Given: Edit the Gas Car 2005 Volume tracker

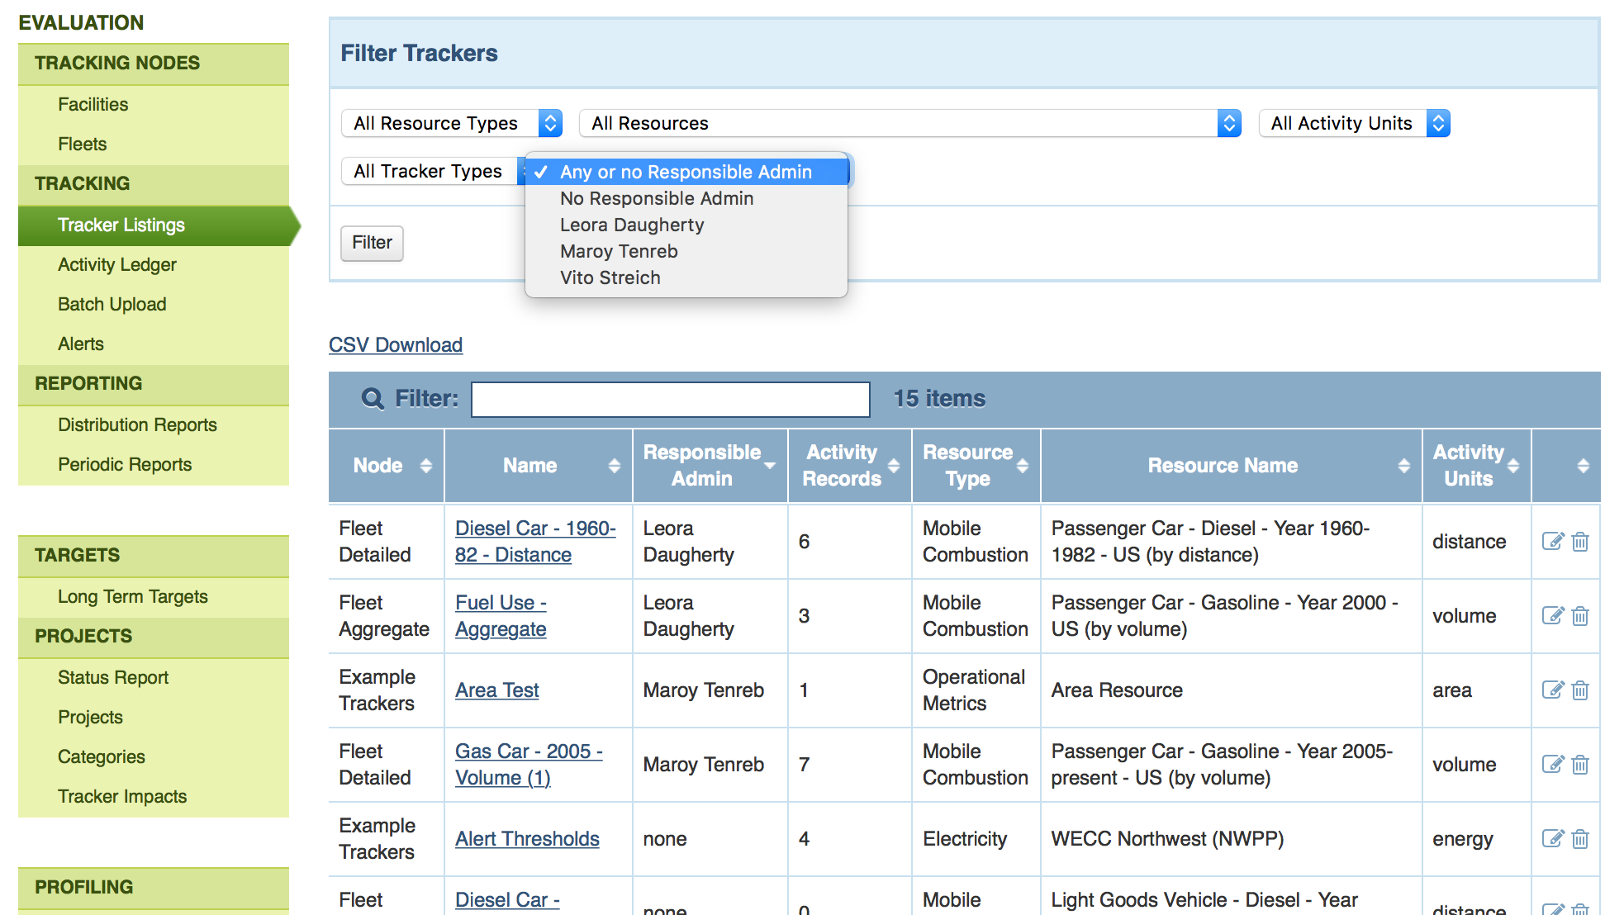Looking at the screenshot, I should coord(1552,765).
